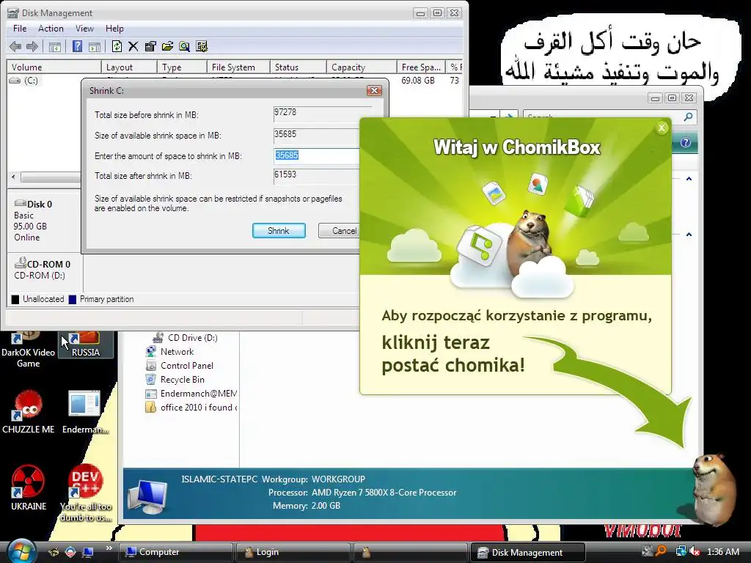Select the Endermanch@MEM tree item

coord(191,394)
